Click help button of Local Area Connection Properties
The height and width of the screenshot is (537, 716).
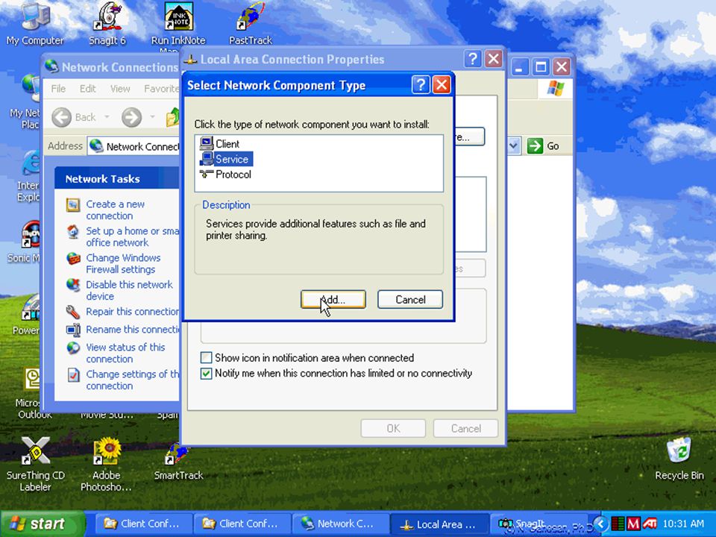[x=473, y=59]
